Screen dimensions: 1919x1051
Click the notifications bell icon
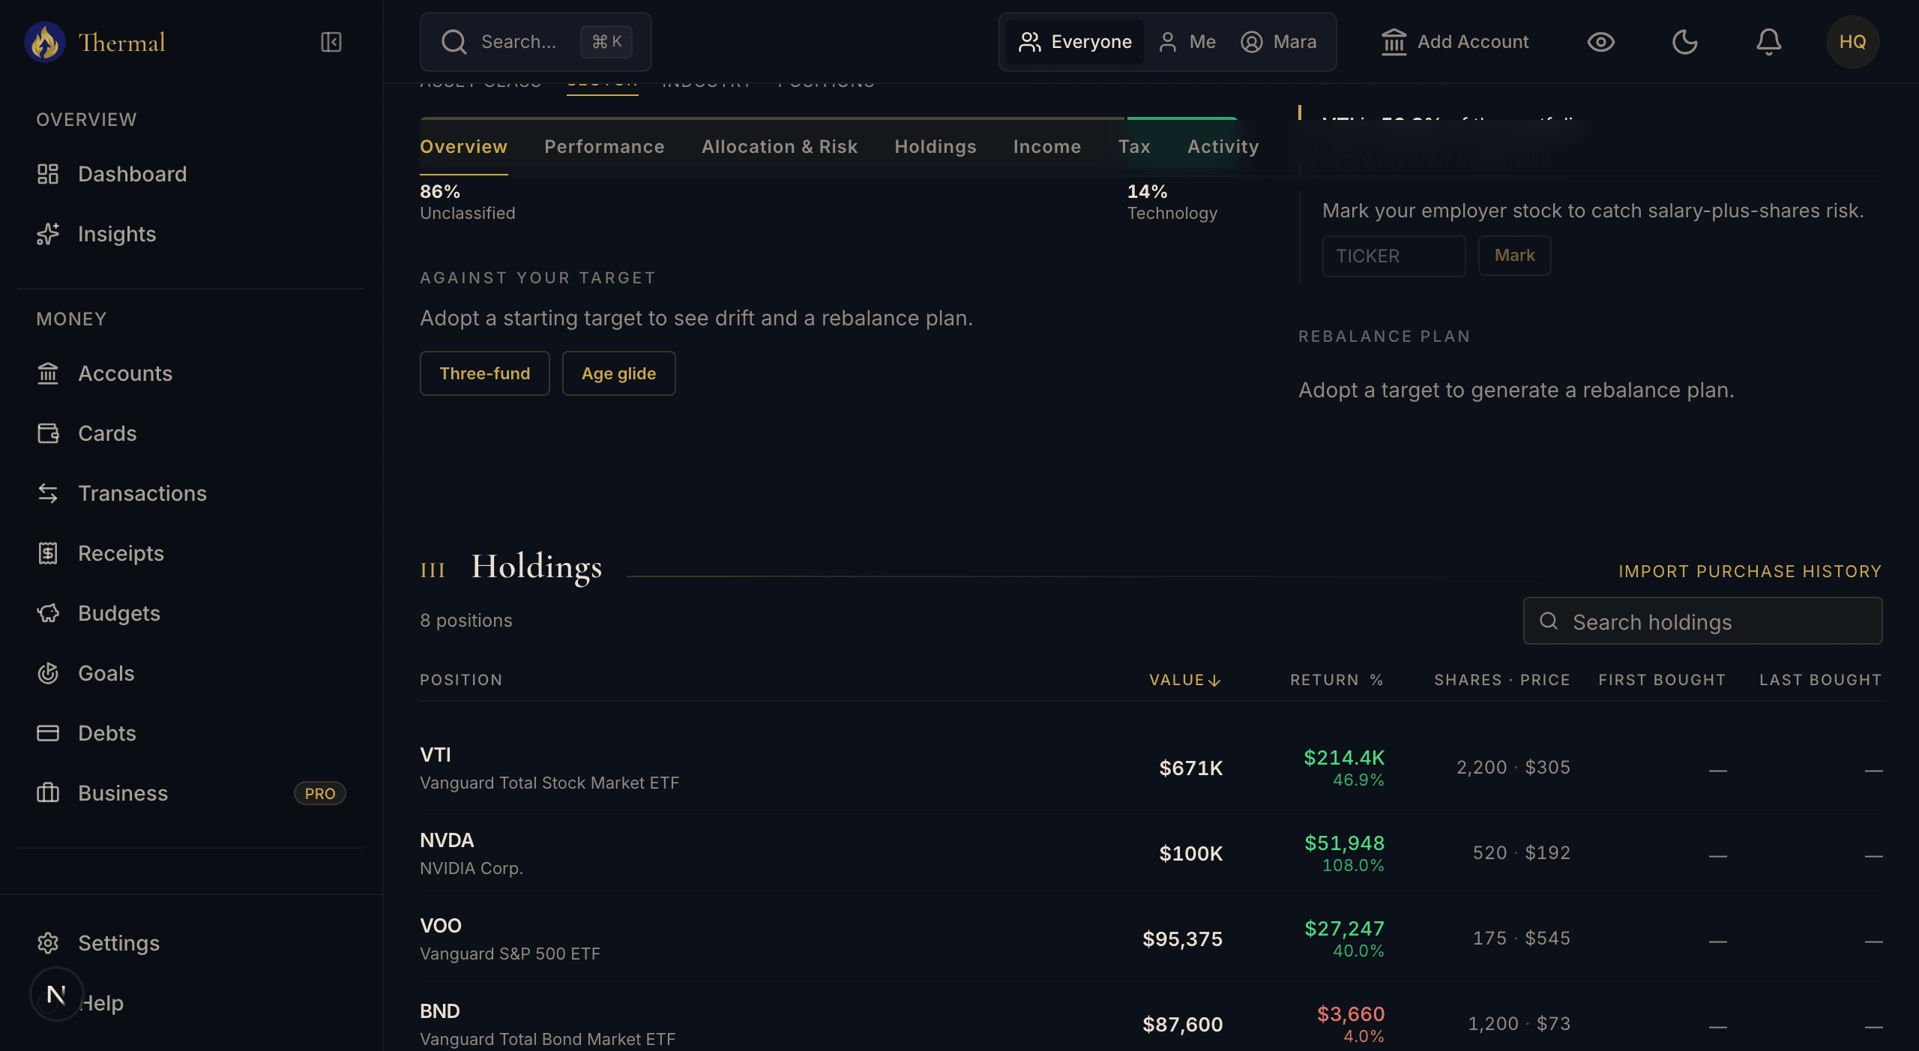click(x=1769, y=42)
